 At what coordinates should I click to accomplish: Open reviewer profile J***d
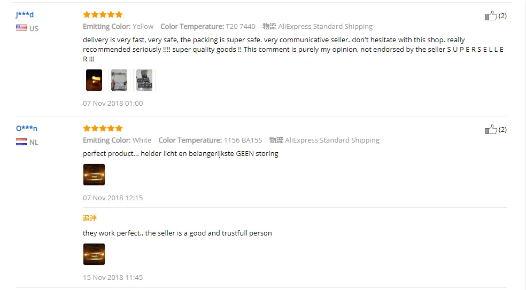pos(25,14)
